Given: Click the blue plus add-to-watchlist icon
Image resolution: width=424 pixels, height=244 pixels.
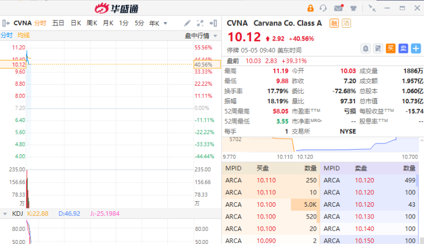Looking at the screenshot, I should point(417,49).
